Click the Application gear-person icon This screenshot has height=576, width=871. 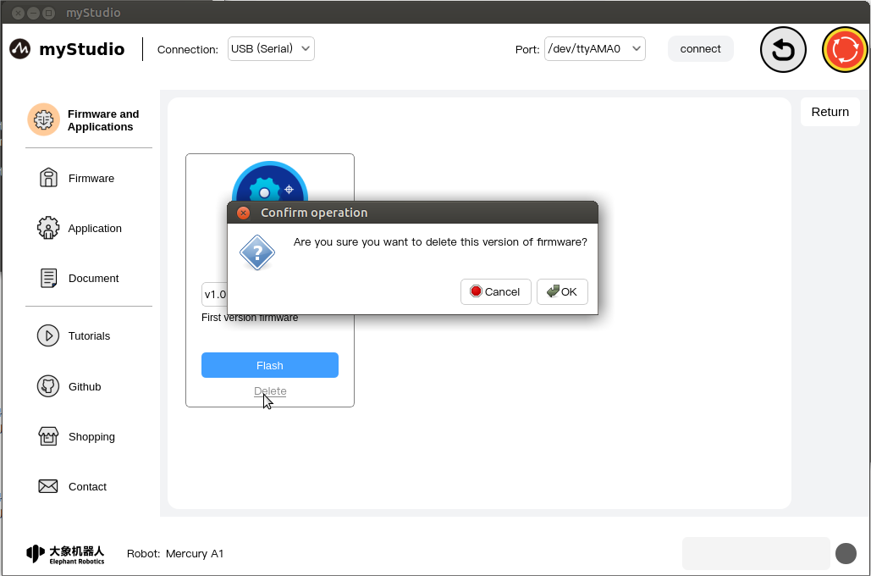[48, 228]
